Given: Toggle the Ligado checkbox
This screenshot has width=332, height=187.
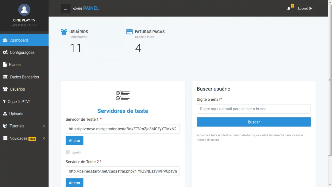Looking at the screenshot, I should pyautogui.click(x=68, y=152).
